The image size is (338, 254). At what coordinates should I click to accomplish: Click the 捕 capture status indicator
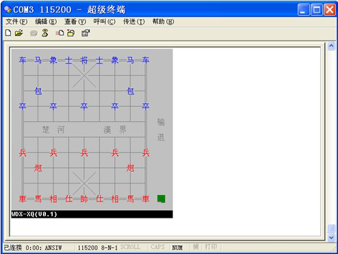click(x=196, y=246)
